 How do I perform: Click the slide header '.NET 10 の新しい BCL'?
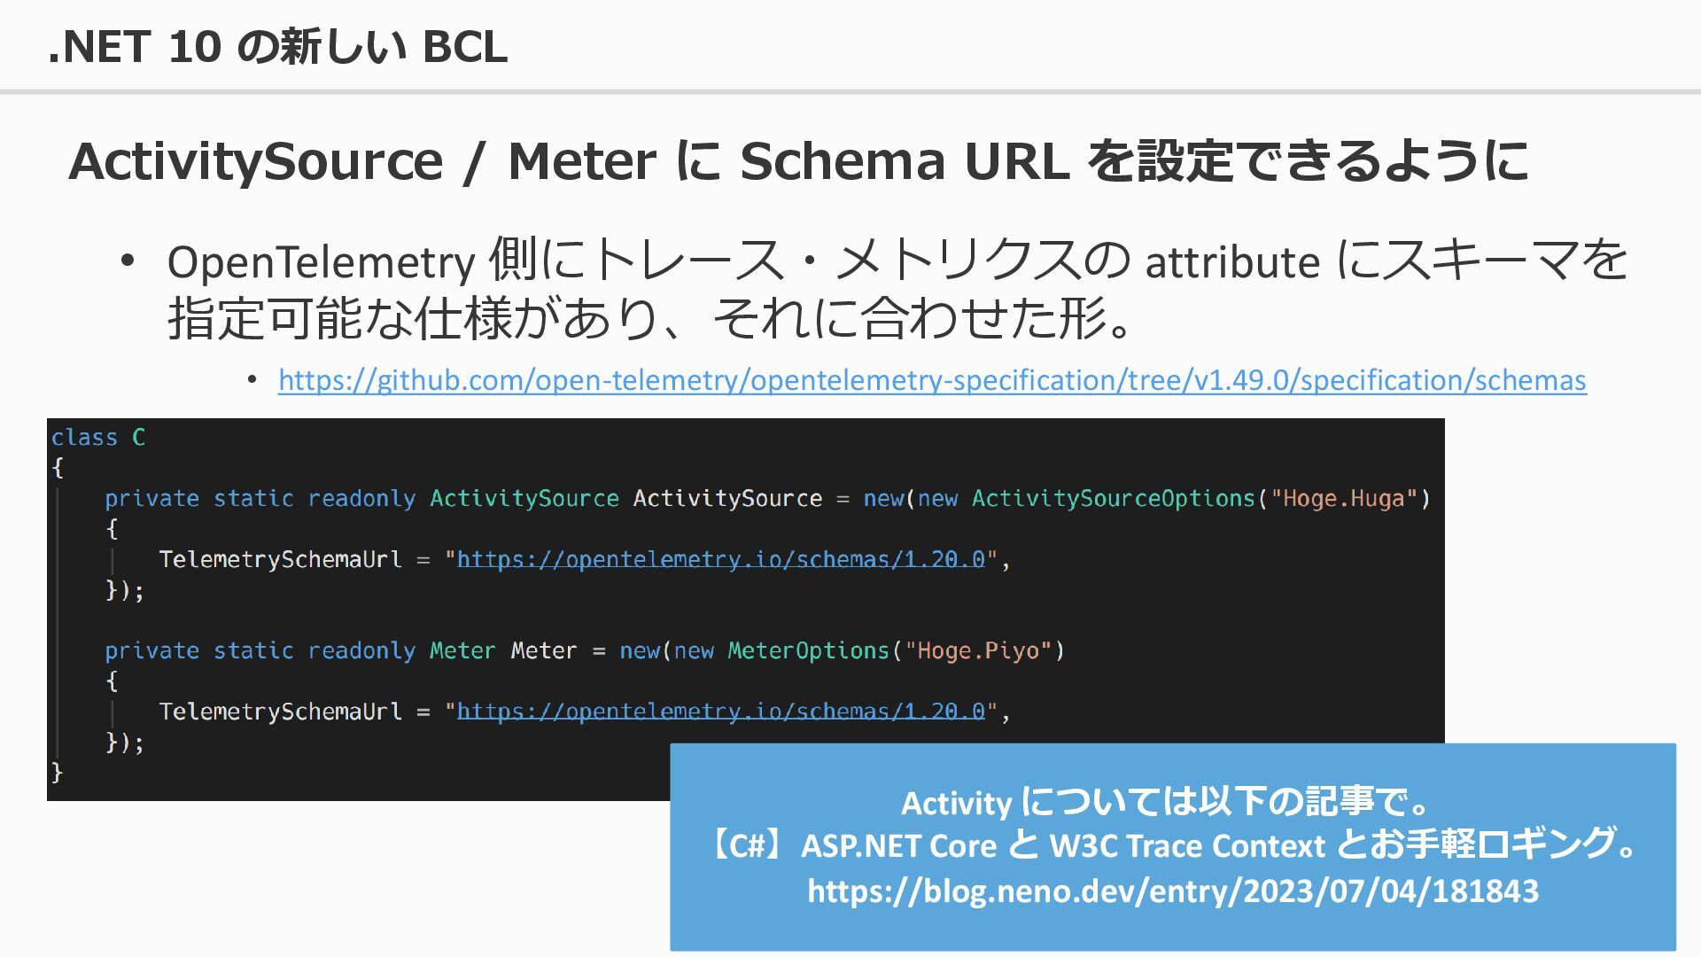[x=277, y=46]
